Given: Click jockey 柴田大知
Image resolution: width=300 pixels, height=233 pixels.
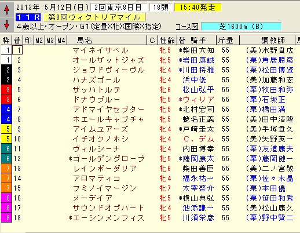Looking at the screenshot, I should (198, 50).
